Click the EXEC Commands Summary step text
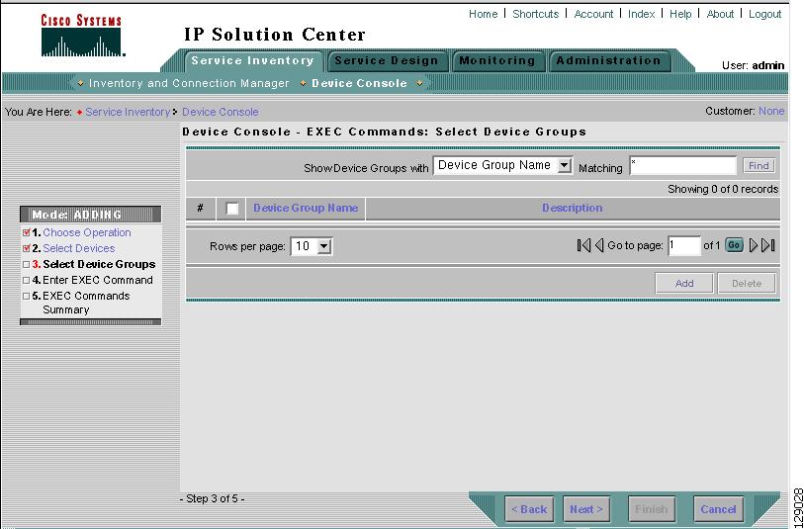This screenshot has width=804, height=529. click(x=86, y=303)
